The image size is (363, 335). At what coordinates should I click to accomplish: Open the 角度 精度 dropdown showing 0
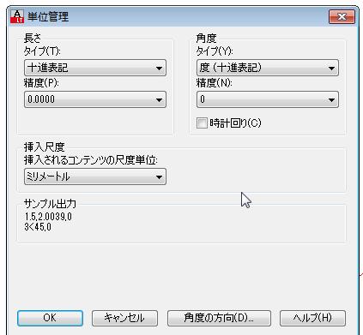[268, 99]
